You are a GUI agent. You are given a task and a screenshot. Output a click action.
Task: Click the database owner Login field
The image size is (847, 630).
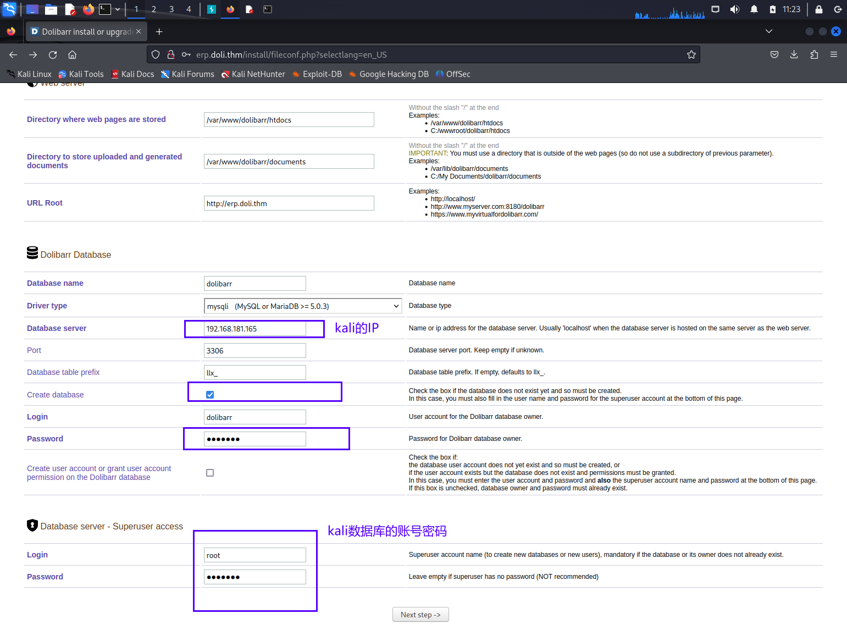254,417
